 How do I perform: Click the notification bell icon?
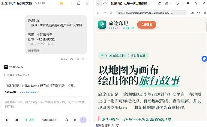[188, 3]
